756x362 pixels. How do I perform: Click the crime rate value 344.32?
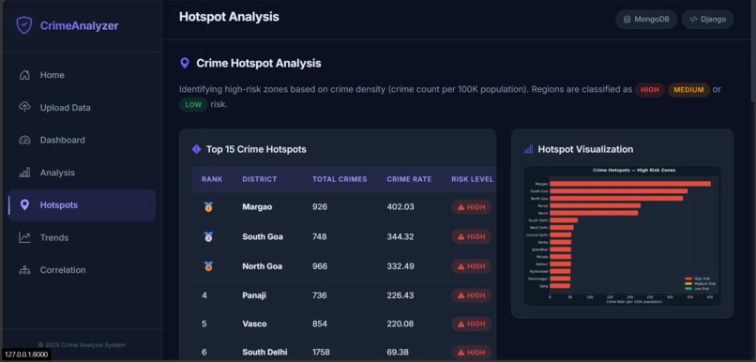(401, 236)
